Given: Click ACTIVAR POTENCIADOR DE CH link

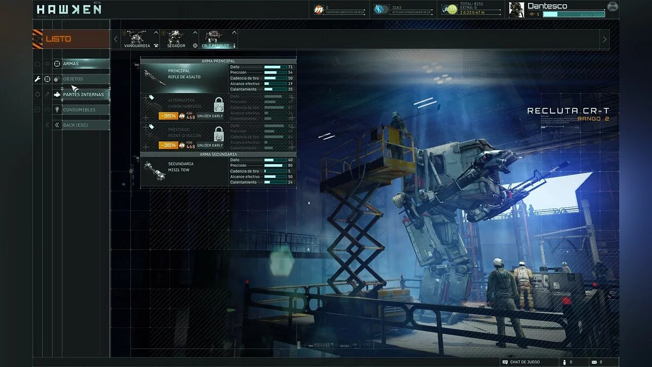Looking at the screenshot, I should click(412, 12).
